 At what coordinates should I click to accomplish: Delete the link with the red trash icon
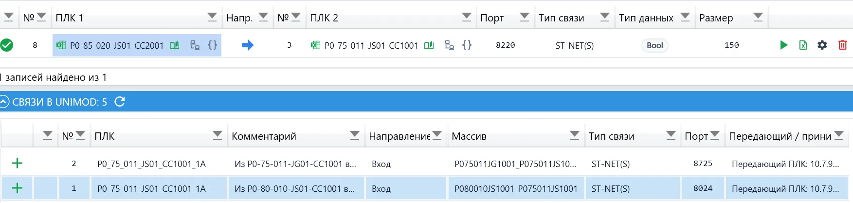click(x=843, y=45)
